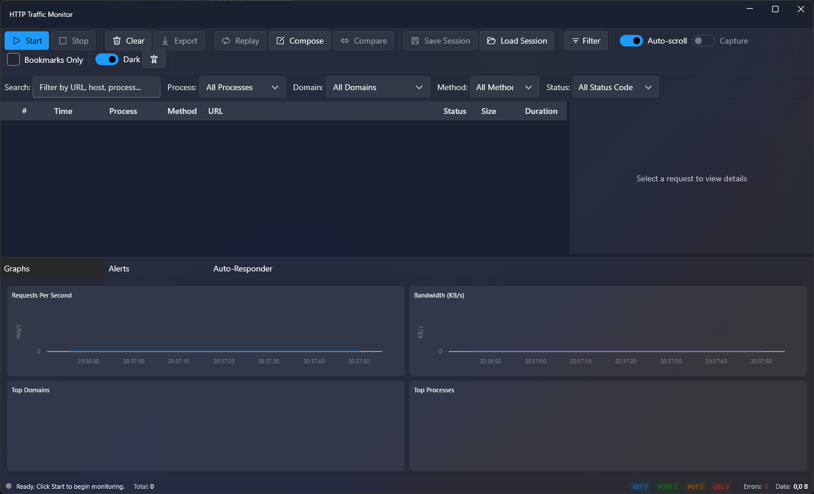Click the GET 0 badge

[x=640, y=486]
